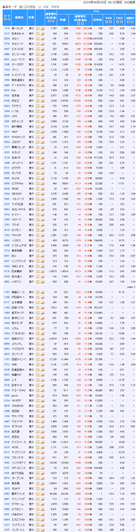Select the 日経Dインバ name cell
Image resolution: width=137 pixels, height=532 pixels.
tap(19, 359)
